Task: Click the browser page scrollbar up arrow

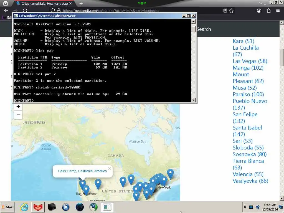Action: [x=282, y=23]
